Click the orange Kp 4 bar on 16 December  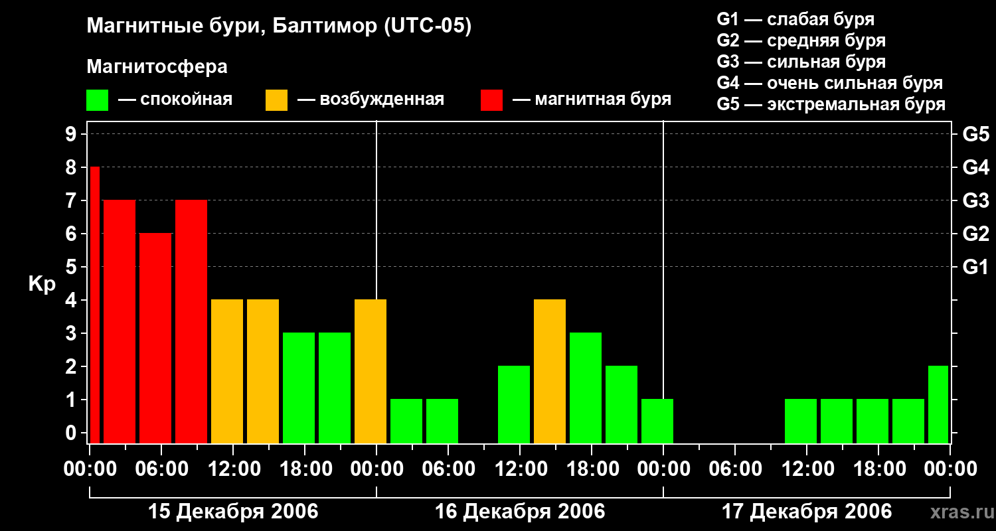pyautogui.click(x=550, y=371)
